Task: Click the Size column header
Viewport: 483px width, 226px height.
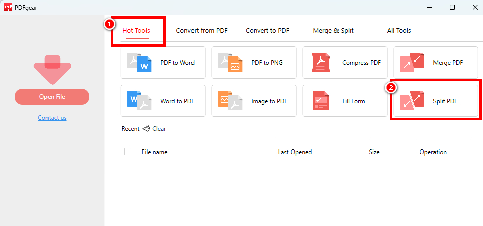Action: [374, 152]
